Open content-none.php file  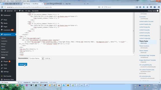(144, 33)
